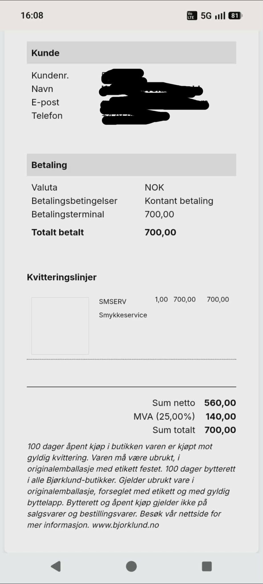Tap the Kontant betaling value
263x584 pixels.
coord(179,201)
